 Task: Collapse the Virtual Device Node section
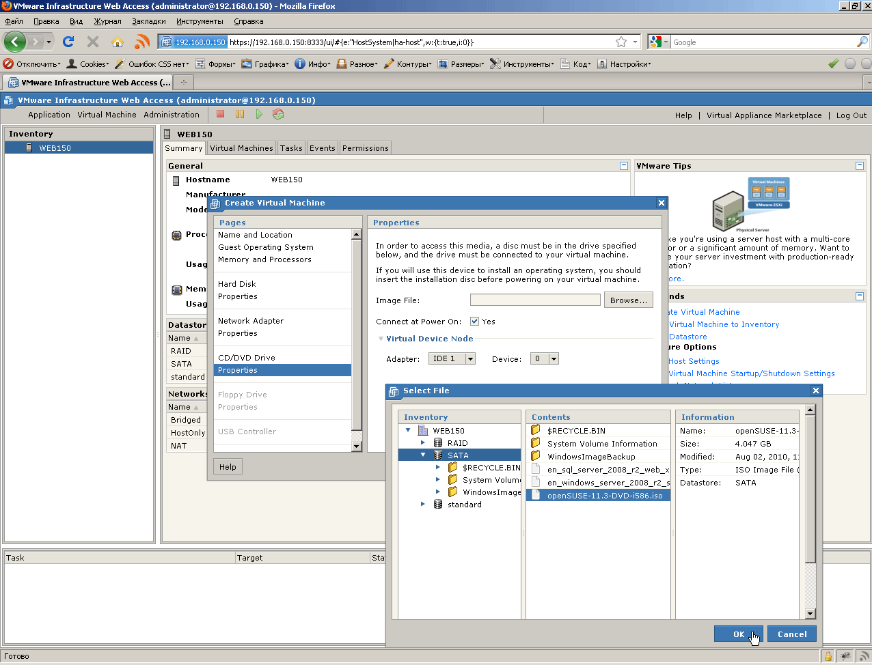pos(381,339)
